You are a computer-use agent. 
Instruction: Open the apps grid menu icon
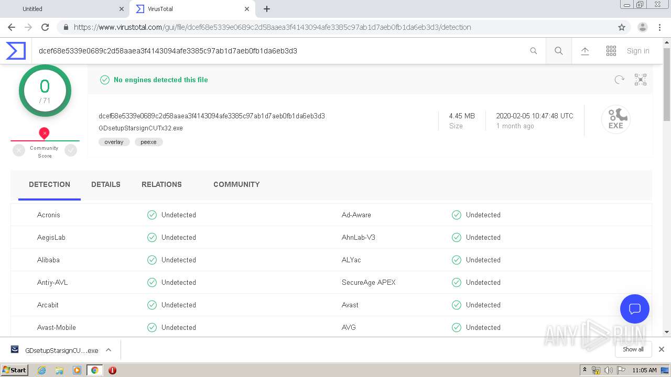click(x=611, y=51)
